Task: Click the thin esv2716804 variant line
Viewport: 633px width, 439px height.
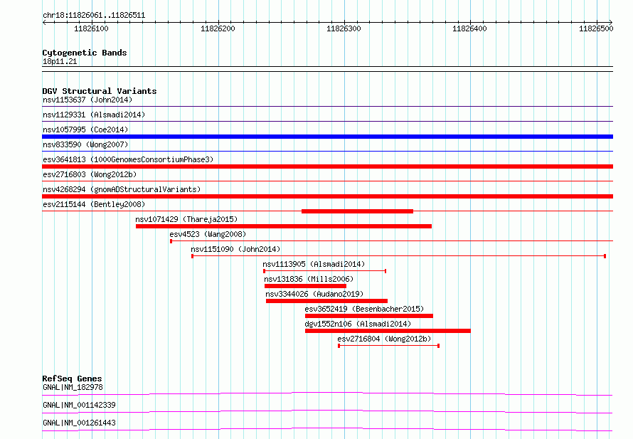Action: [389, 346]
